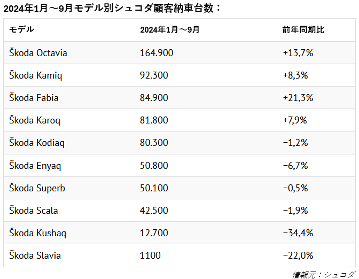Click the −6,7% Enyaq change value
The width and height of the screenshot is (359, 279).
coord(295,166)
